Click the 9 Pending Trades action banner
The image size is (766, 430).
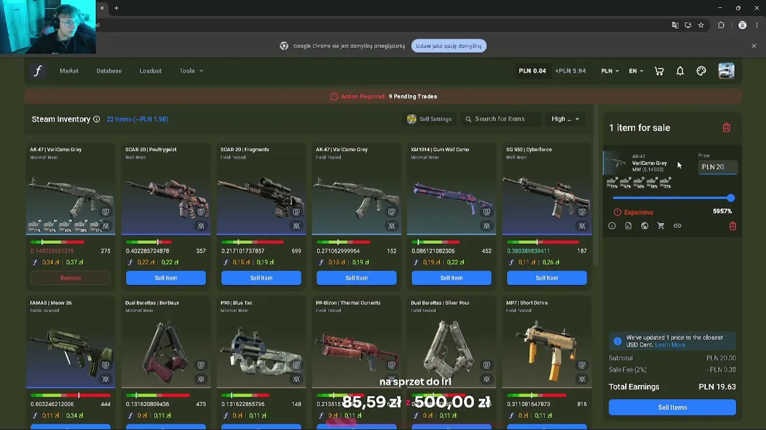(x=383, y=96)
